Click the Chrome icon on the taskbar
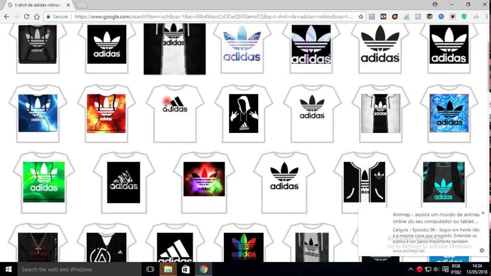This screenshot has height=276, width=491. (x=204, y=269)
